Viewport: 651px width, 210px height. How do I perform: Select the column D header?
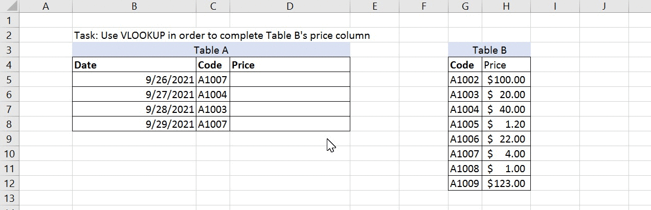[x=290, y=7]
